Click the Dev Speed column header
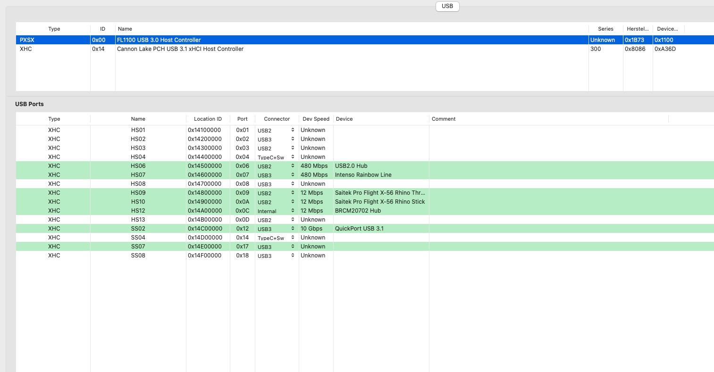Viewport: 714px width, 372px height. pyautogui.click(x=316, y=119)
